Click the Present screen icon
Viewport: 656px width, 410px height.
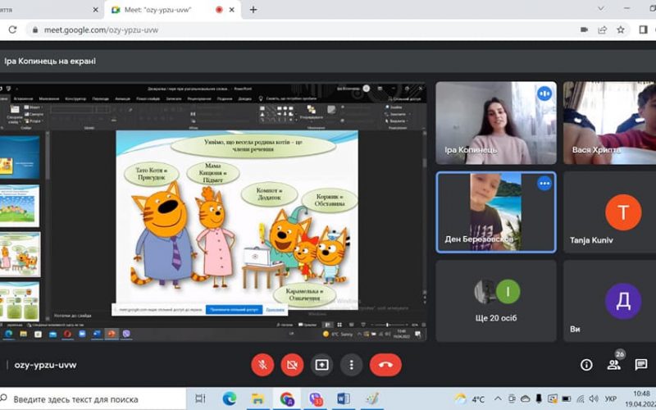[x=322, y=365]
